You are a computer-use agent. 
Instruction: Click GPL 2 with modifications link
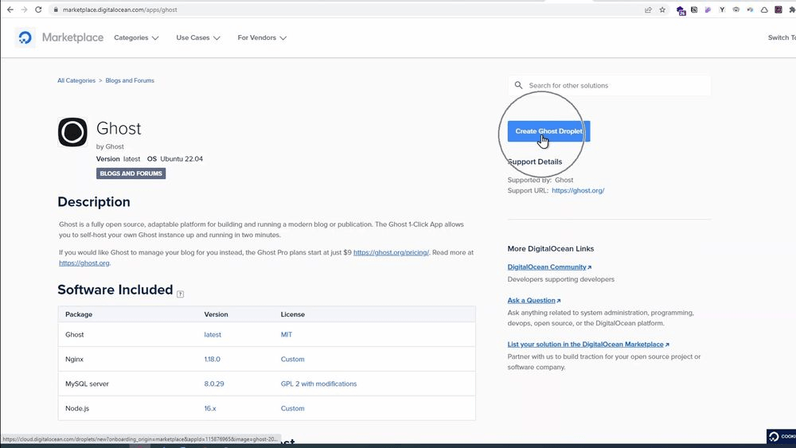318,384
